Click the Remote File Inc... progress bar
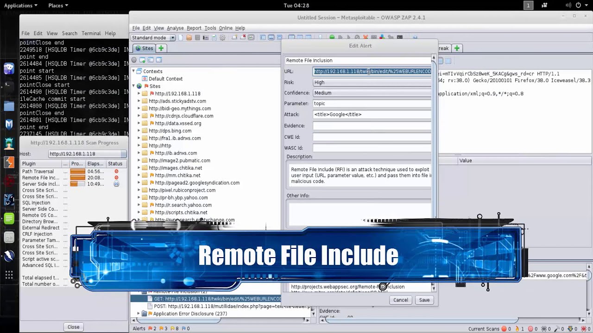The image size is (593, 333). pyautogui.click(x=77, y=178)
